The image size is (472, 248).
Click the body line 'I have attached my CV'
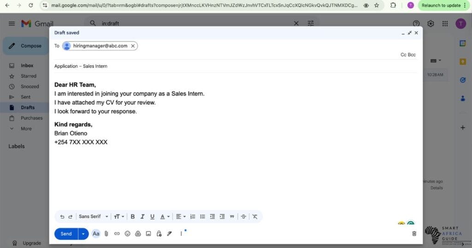pyautogui.click(x=105, y=103)
